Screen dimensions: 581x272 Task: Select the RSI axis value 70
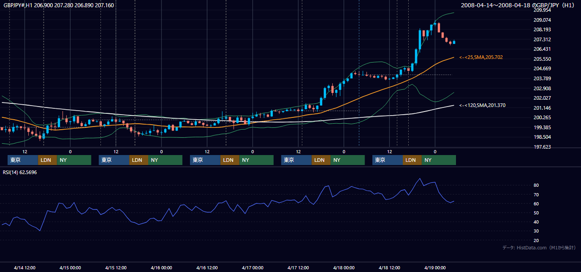point(536,194)
